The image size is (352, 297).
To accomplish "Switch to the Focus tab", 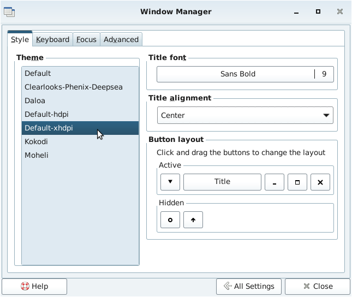I will [x=86, y=39].
